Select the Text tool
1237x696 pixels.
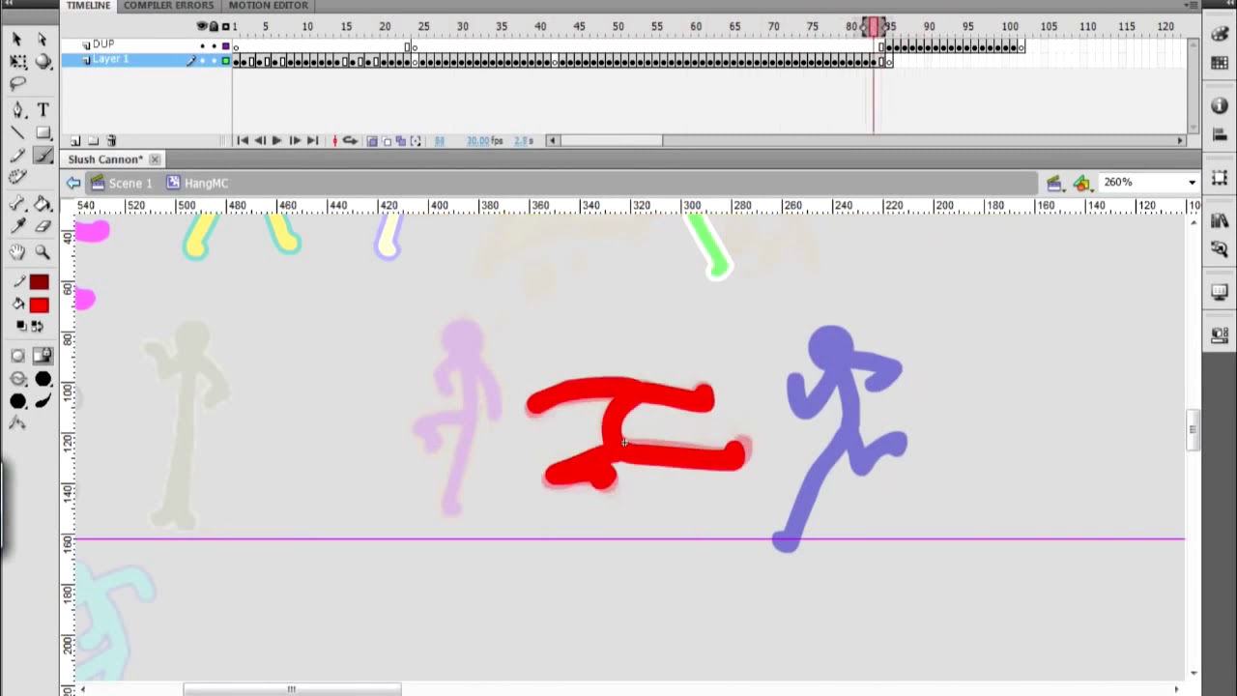[x=43, y=110]
